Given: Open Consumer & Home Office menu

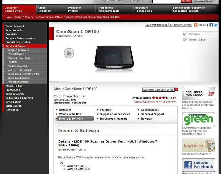Looking at the screenshot, I should click(x=19, y=9).
